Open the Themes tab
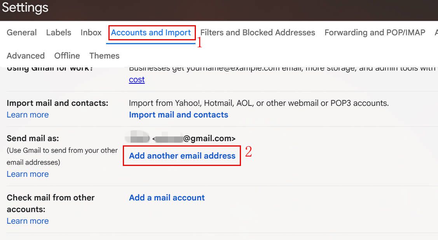438x240 pixels. 104,56
